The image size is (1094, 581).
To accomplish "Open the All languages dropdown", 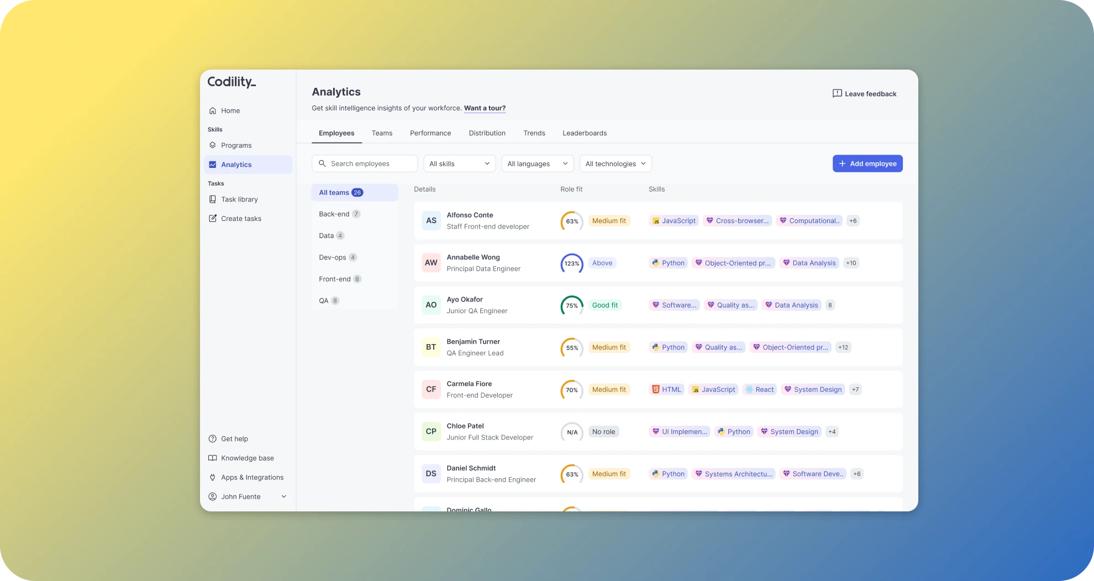I will [x=538, y=163].
